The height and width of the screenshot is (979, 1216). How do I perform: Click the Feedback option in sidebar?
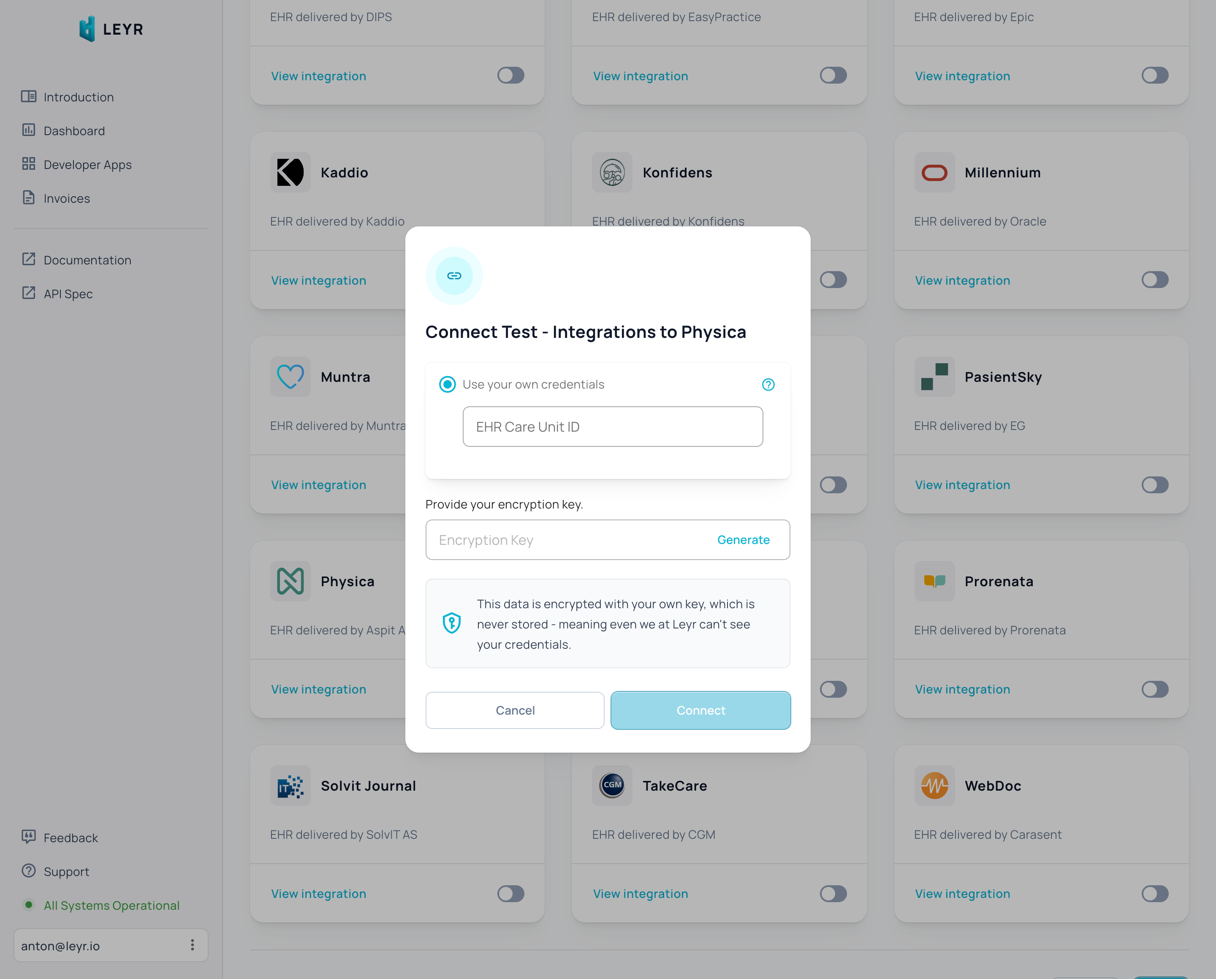(x=71, y=838)
